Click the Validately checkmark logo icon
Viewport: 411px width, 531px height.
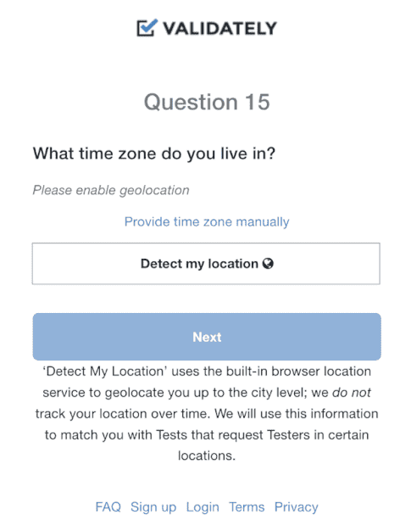147,28
